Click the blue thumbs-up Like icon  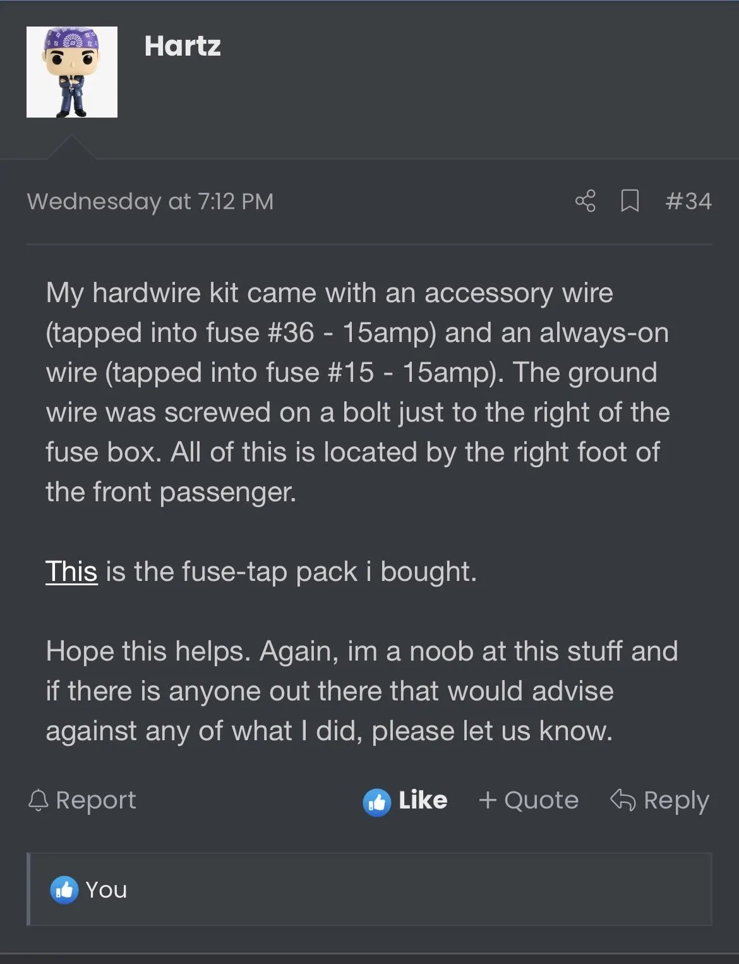377,802
